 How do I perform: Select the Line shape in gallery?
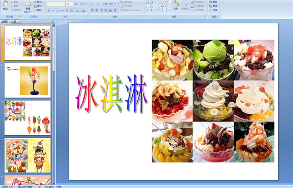(x=155, y=2)
